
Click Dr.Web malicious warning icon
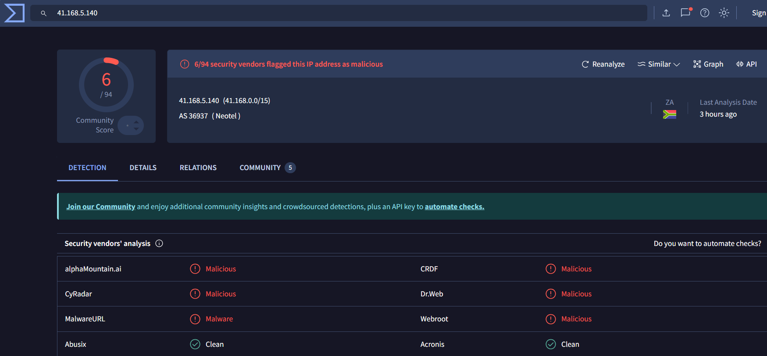[x=551, y=294]
